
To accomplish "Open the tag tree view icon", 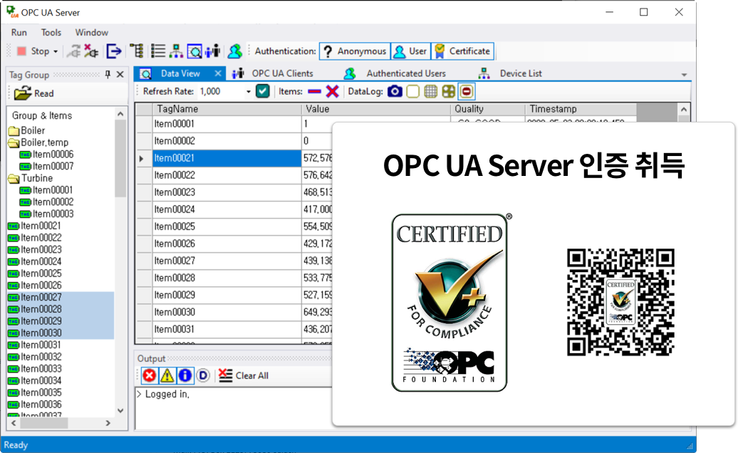I will point(137,51).
